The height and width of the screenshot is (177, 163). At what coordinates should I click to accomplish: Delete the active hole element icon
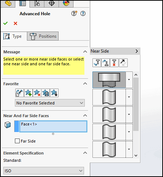click(x=114, y=63)
